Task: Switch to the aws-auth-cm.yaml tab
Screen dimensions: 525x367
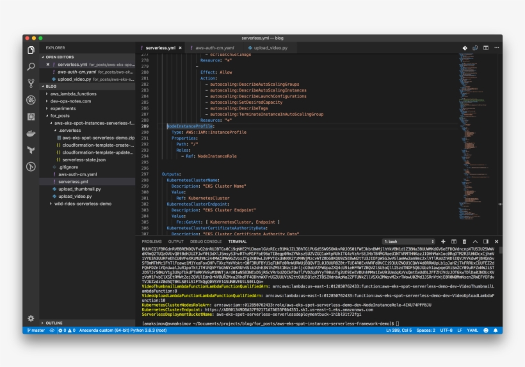Action: 214,48
